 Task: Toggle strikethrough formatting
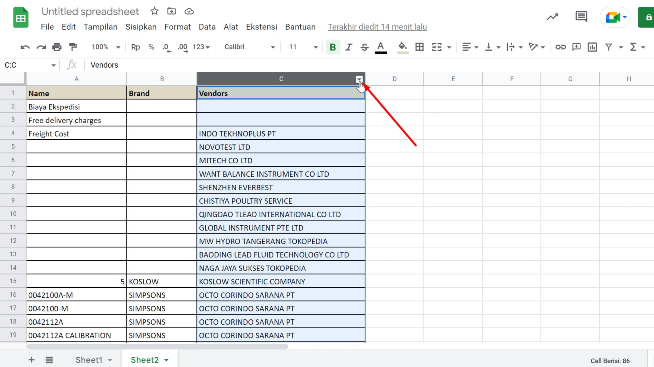coord(365,47)
